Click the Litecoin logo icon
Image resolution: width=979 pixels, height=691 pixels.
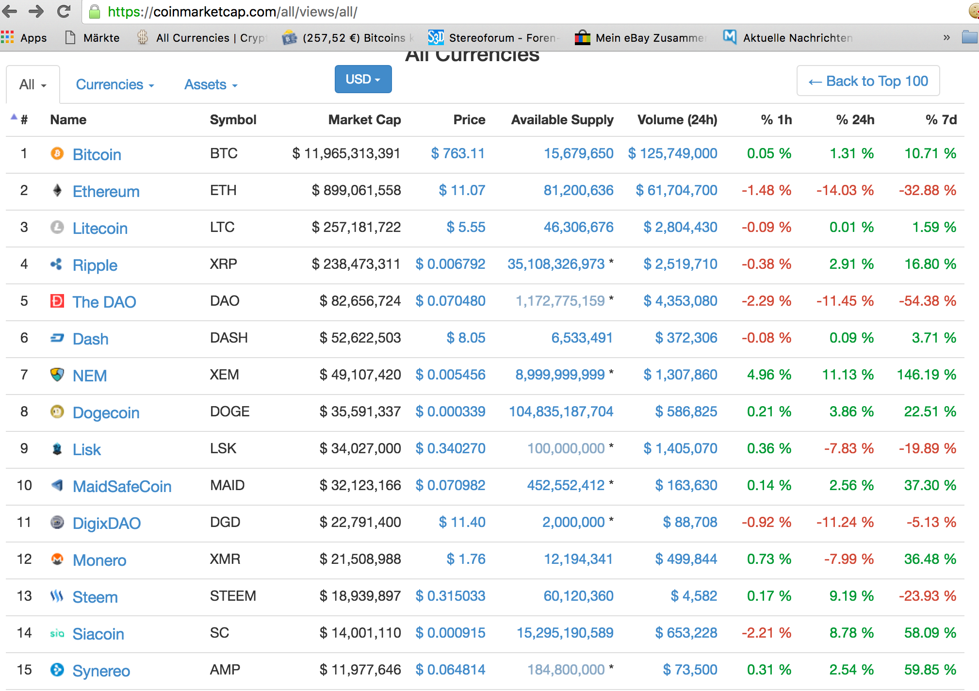point(57,227)
